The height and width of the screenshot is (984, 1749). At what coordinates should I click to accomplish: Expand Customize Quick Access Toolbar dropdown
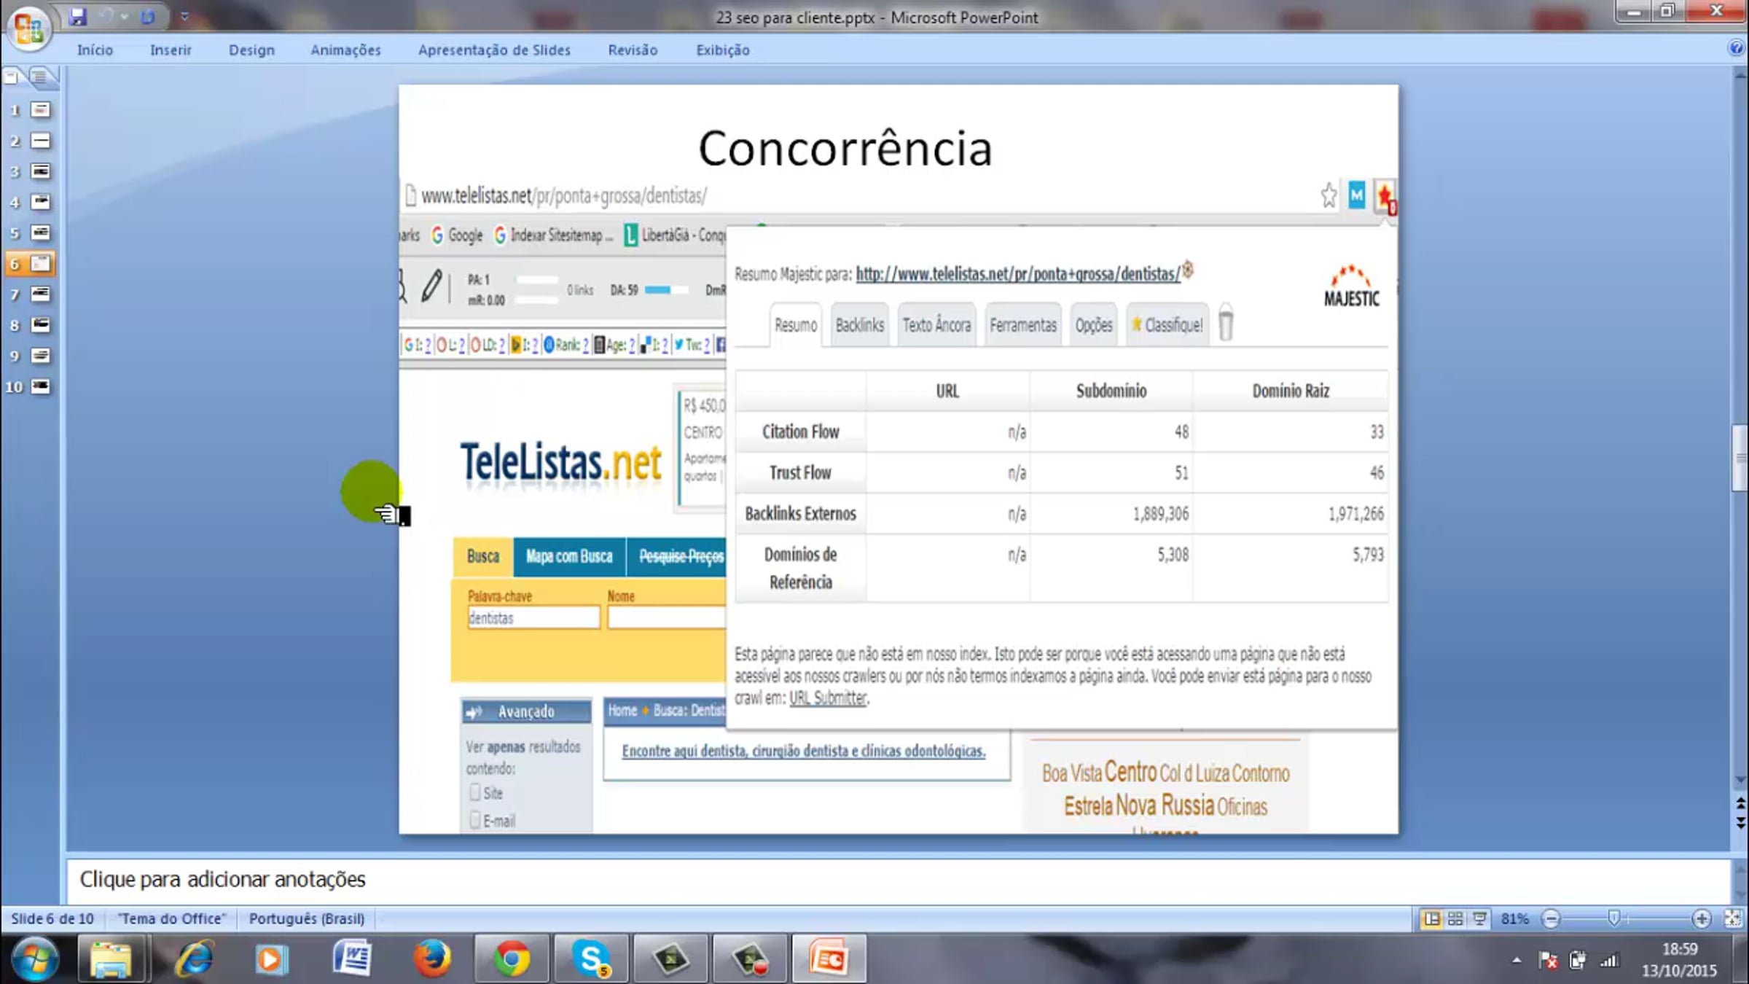point(184,16)
